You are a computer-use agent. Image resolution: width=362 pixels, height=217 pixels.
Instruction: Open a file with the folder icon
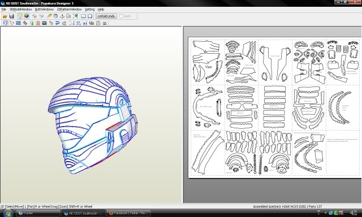point(5,16)
